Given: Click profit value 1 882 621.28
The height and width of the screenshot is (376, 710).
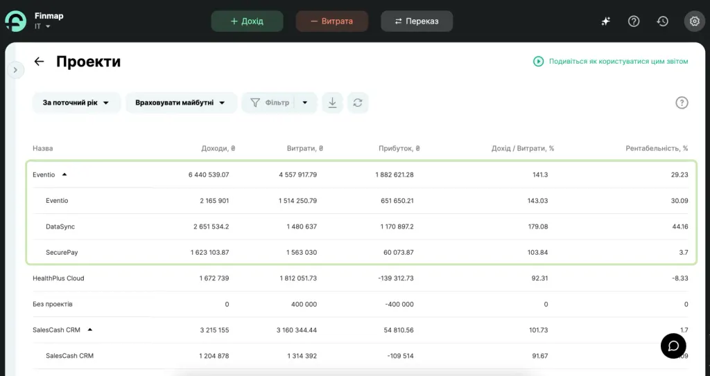Looking at the screenshot, I should (x=395, y=174).
